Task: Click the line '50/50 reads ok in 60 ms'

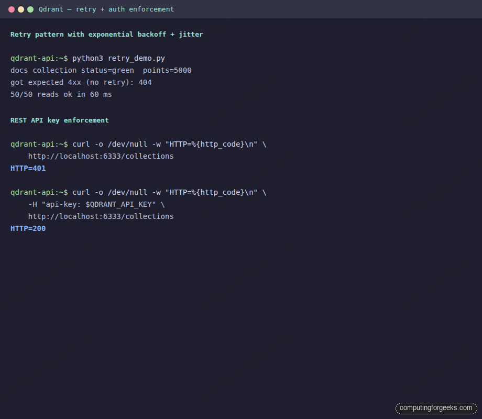Action: 61,94
